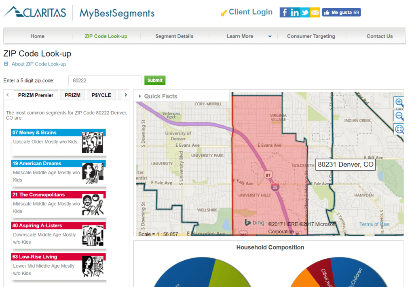
Task: Click the I-25 highway shield on map
Action: 275,187
